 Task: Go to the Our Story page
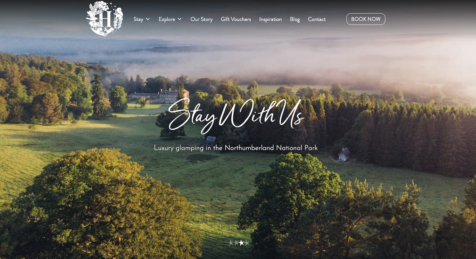tap(202, 19)
